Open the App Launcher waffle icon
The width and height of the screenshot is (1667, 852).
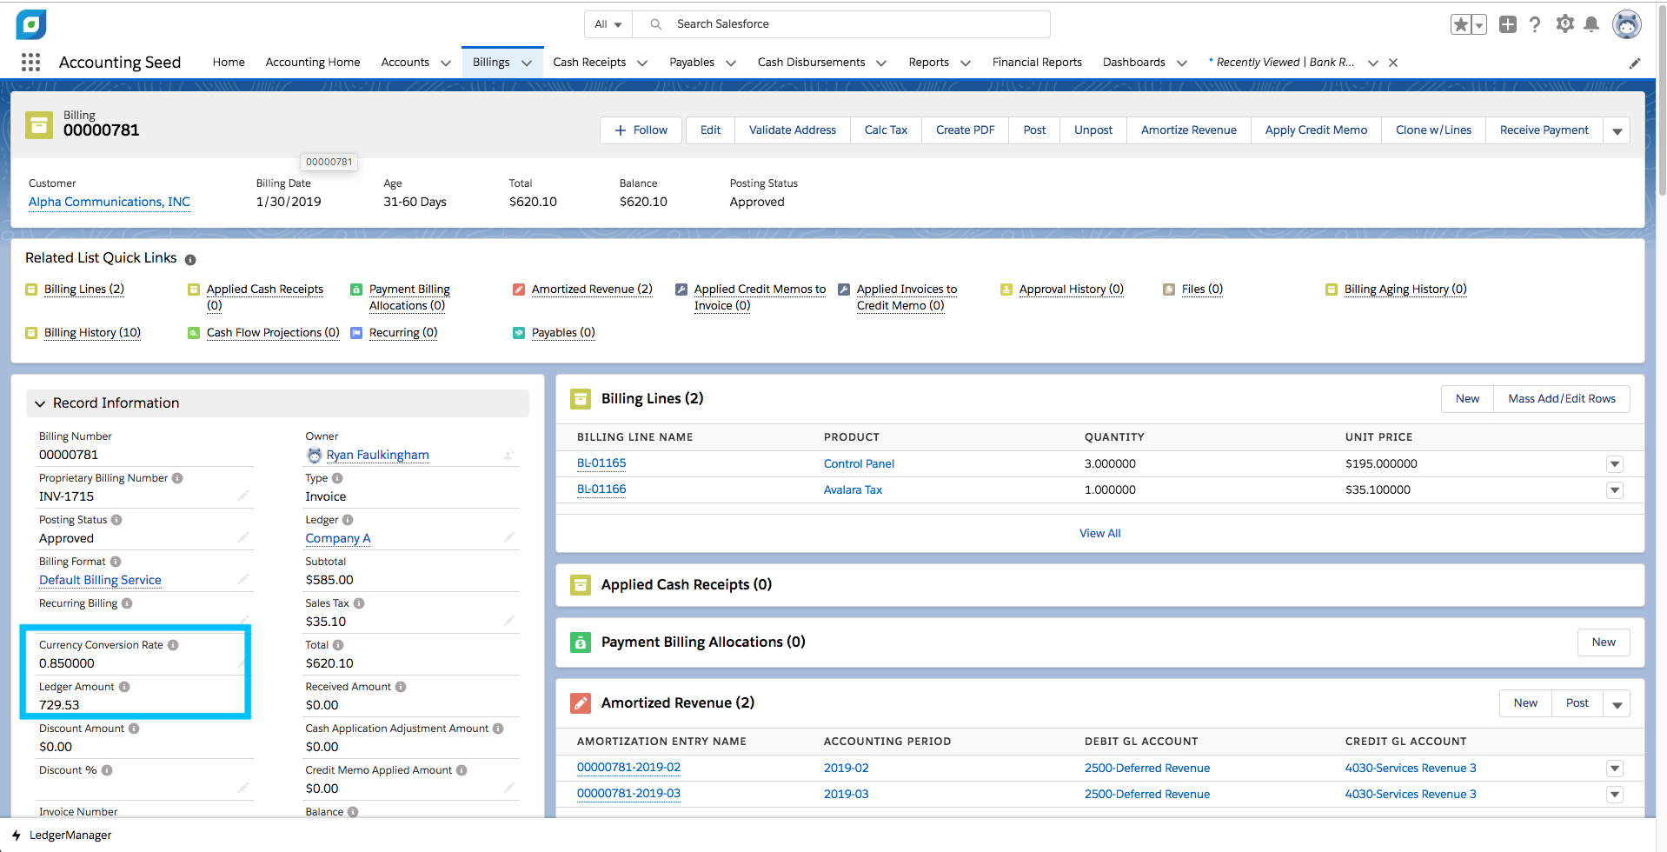click(x=30, y=62)
